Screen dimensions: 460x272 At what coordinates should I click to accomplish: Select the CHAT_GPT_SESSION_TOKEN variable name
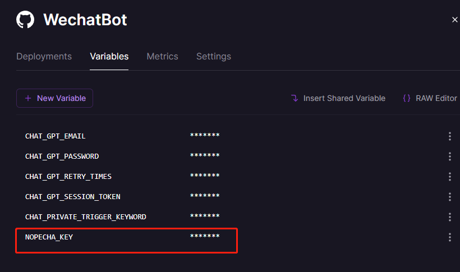[x=73, y=197]
